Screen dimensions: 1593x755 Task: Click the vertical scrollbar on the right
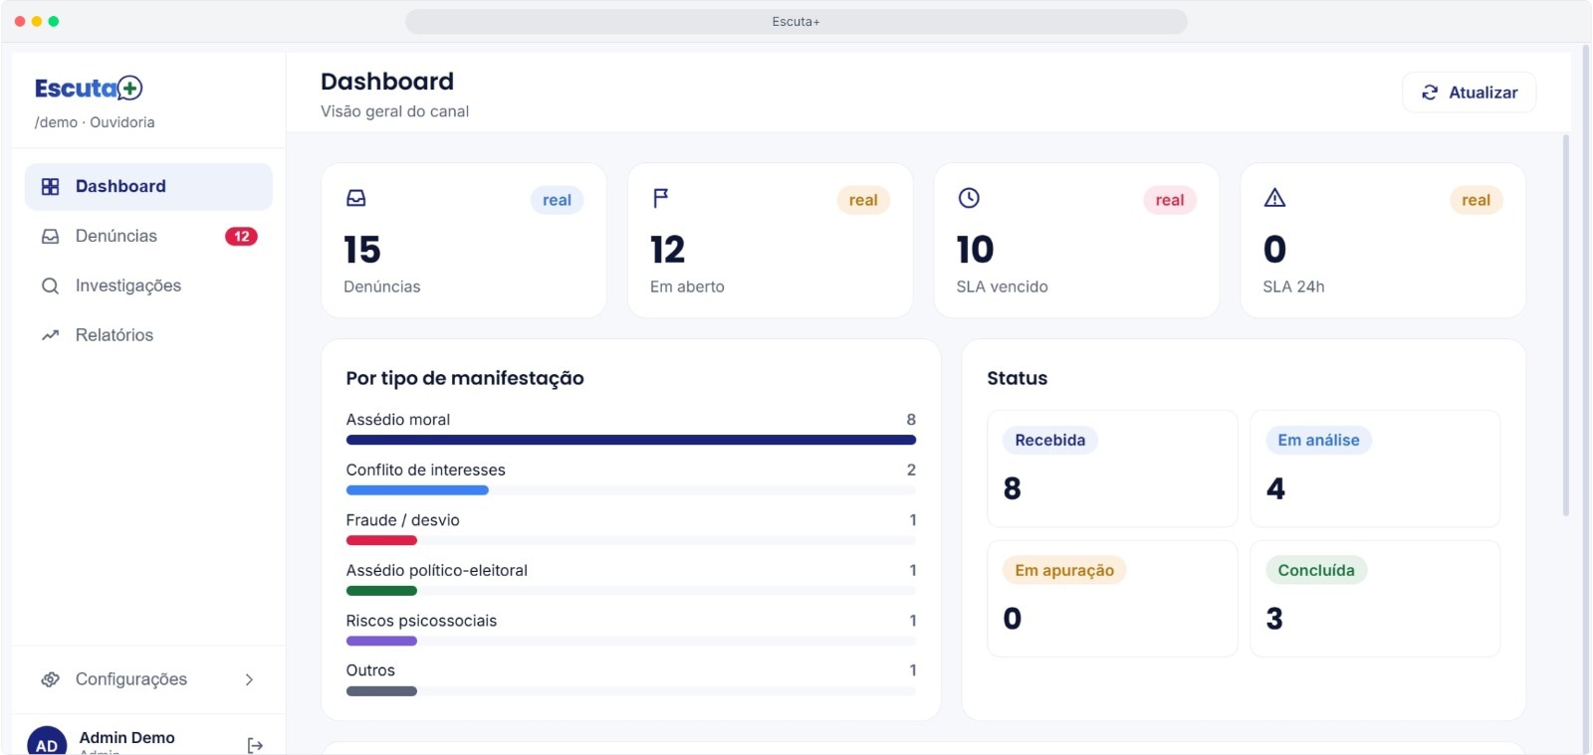click(x=1566, y=325)
